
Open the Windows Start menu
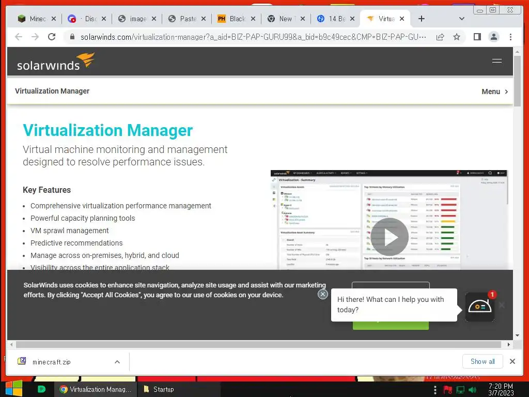14,389
